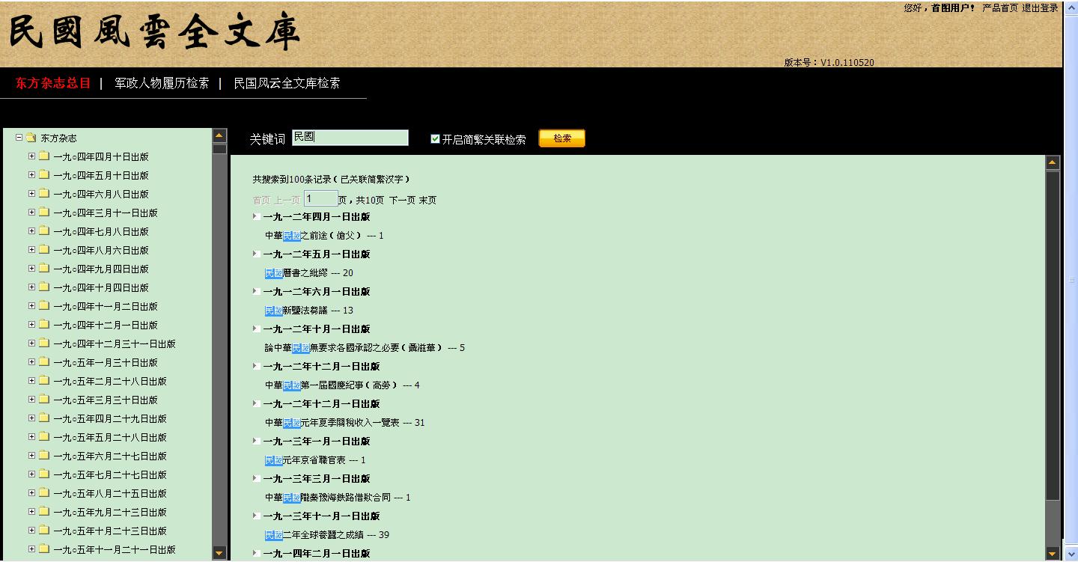Open the 军政人物履历检索 tab
1078x562 pixels.
coord(162,83)
